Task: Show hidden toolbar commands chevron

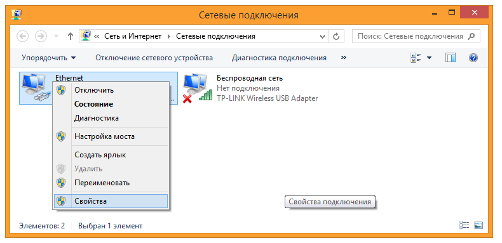Action: (x=344, y=58)
